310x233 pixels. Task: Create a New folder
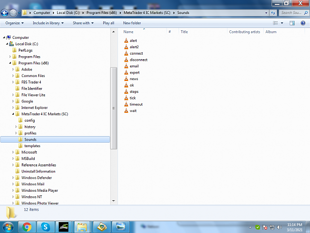pyautogui.click(x=132, y=23)
